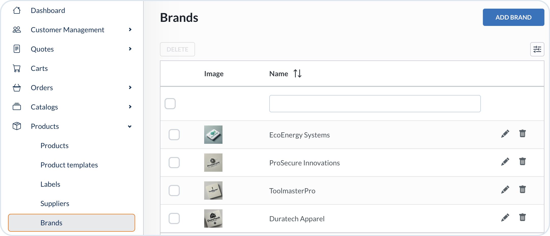Delete ToolmasterPro with trash icon
Screen dimensions: 550x236
(x=523, y=189)
